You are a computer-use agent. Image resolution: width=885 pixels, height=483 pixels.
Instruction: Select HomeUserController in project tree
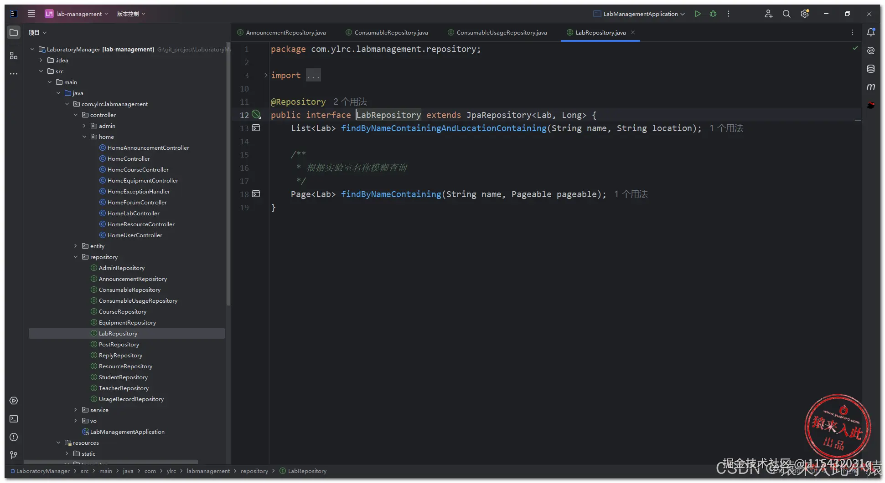click(135, 235)
